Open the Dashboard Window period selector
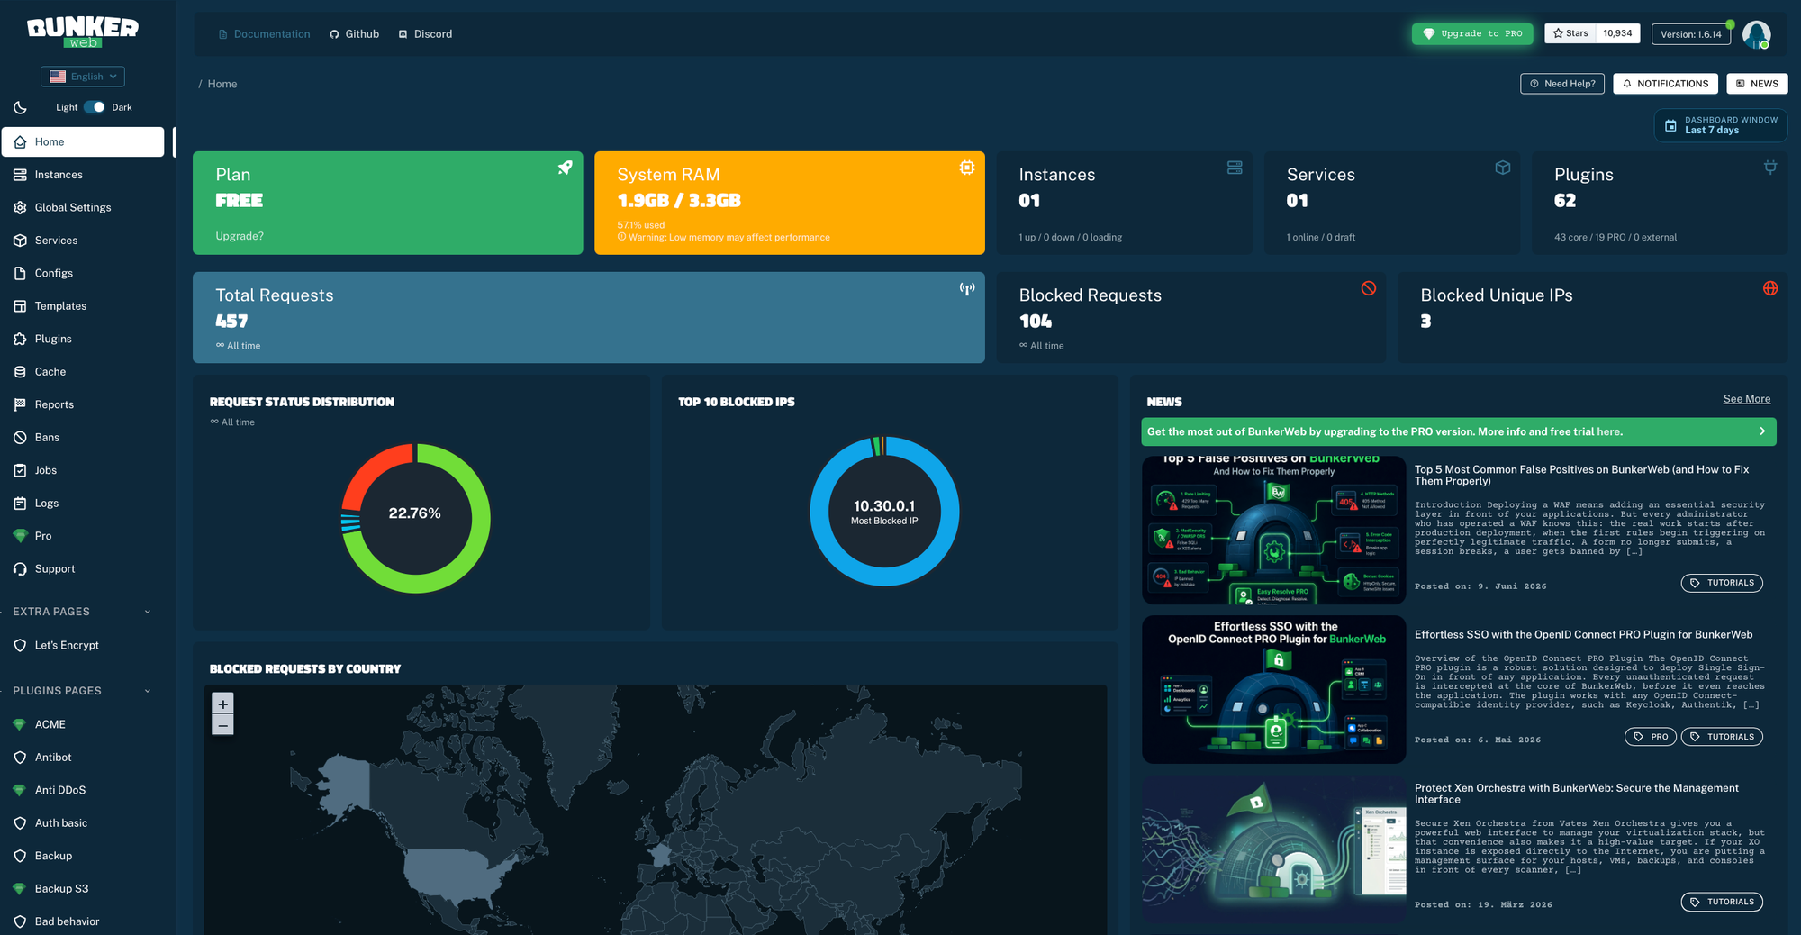The image size is (1801, 935). click(x=1720, y=125)
